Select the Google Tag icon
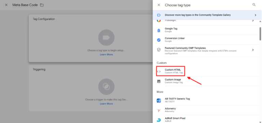 (x=159, y=30)
